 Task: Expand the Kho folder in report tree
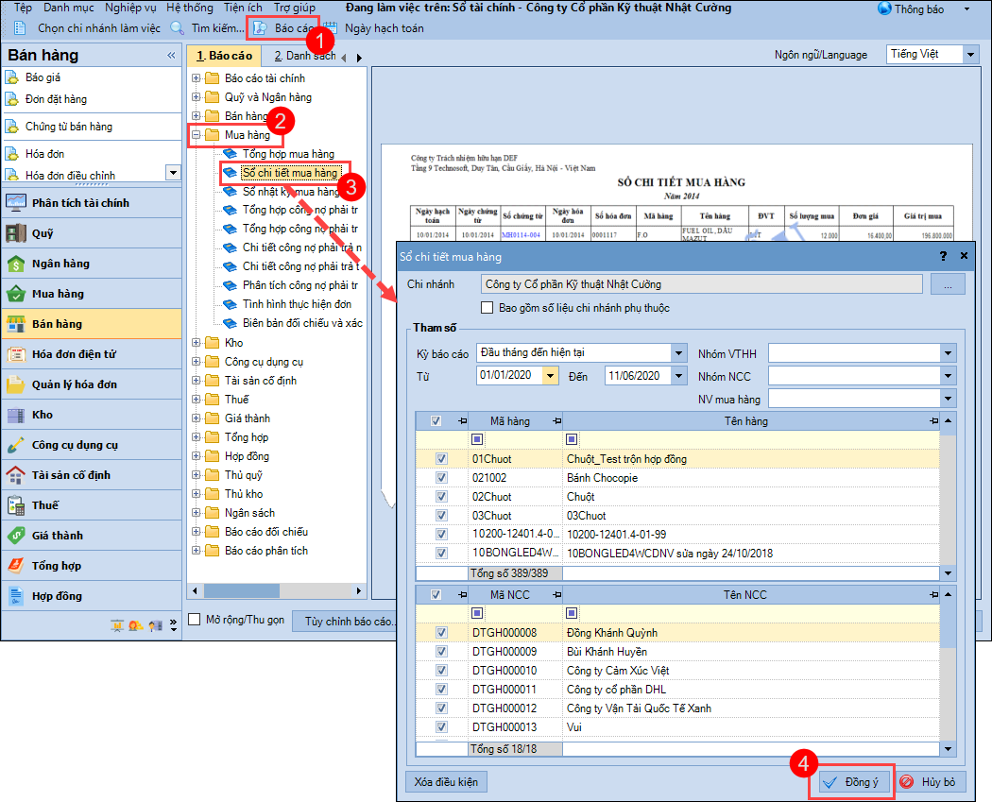click(197, 343)
